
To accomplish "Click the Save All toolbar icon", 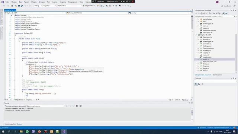I will (22, 6).
